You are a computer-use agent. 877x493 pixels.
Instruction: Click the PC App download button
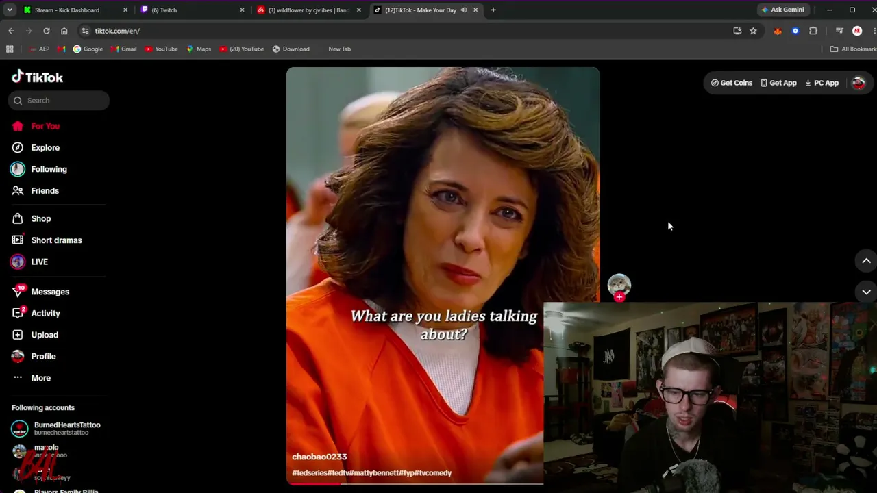tap(822, 83)
